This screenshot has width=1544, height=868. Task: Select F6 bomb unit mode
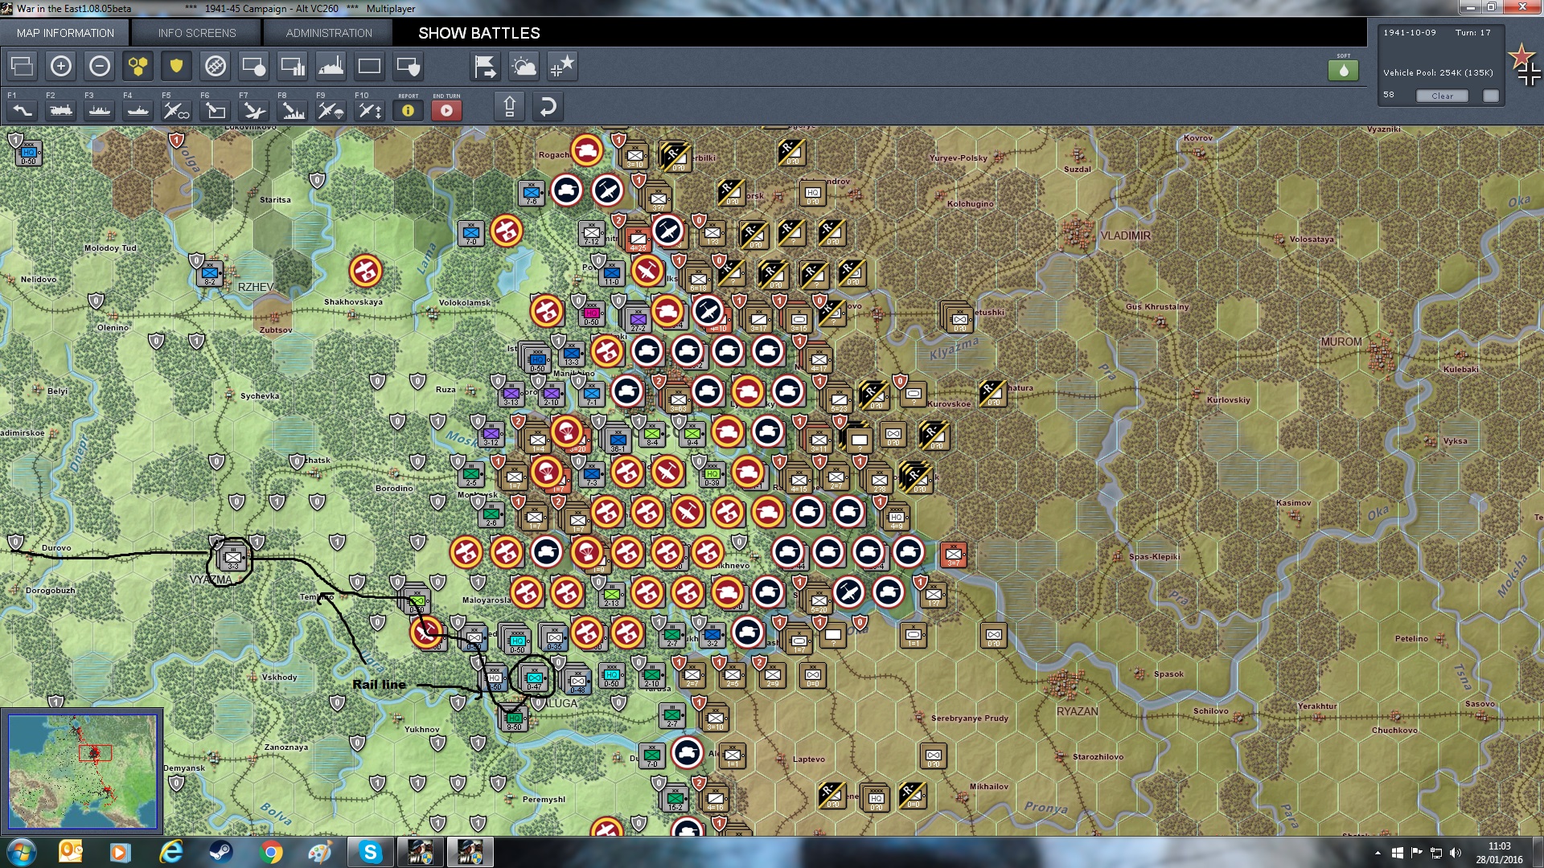pyautogui.click(x=215, y=110)
